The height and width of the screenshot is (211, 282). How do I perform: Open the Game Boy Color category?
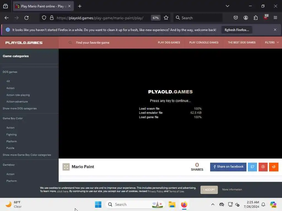coord(13,118)
